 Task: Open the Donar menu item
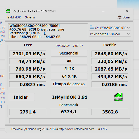tap(126, 17)
